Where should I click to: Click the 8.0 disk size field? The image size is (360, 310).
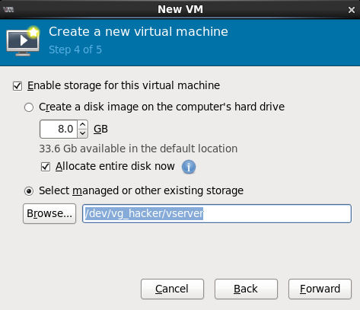[x=59, y=129]
